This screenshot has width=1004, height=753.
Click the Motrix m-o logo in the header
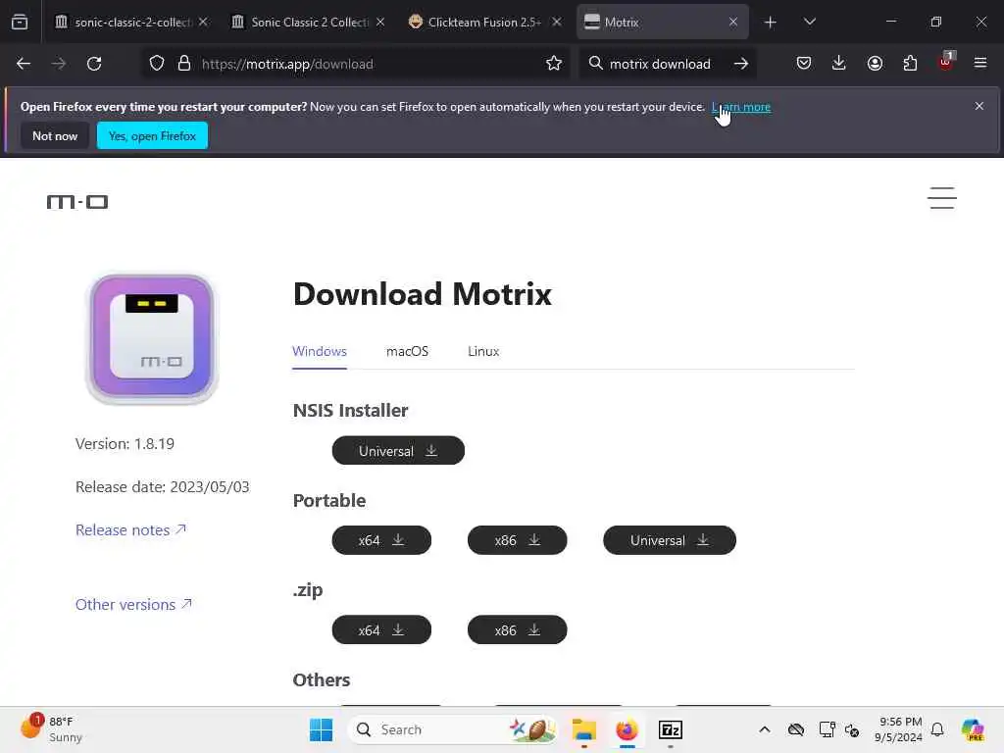[x=77, y=202]
